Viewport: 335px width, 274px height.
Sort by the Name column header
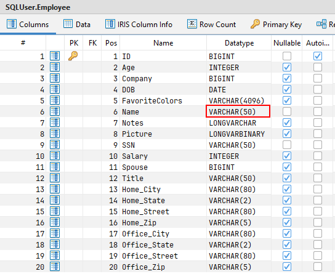click(163, 43)
